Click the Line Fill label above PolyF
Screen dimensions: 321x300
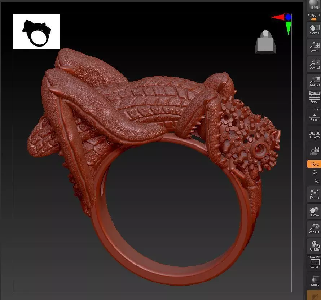(x=314, y=257)
